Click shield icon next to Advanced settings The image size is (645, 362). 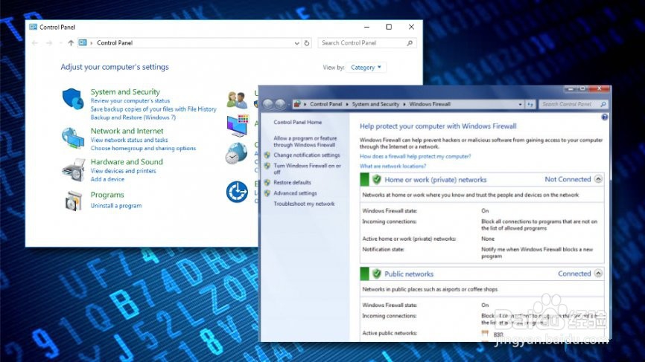pos(267,193)
